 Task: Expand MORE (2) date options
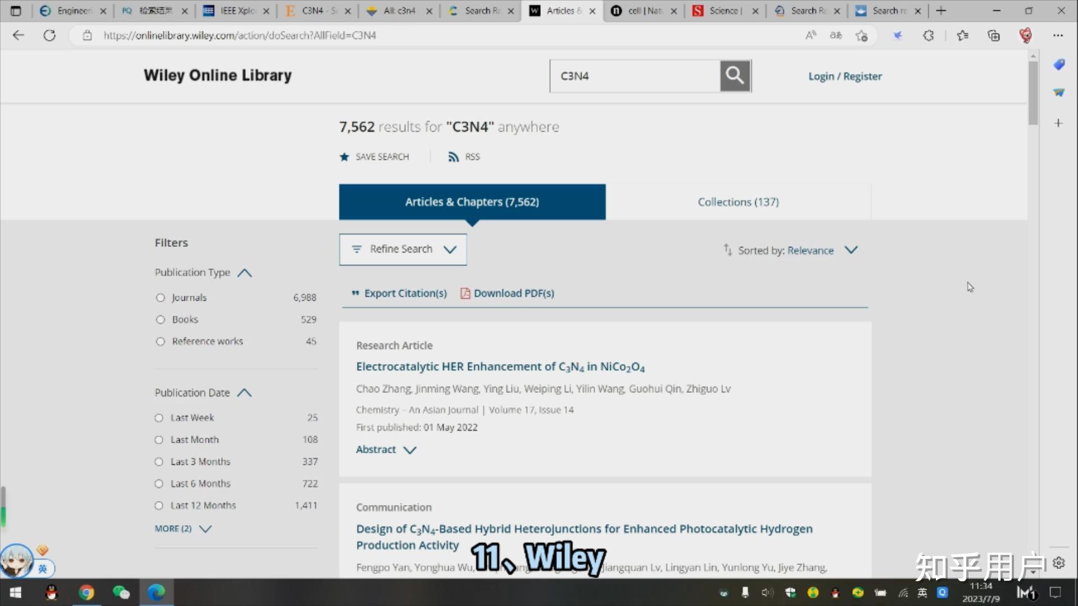[x=182, y=529]
